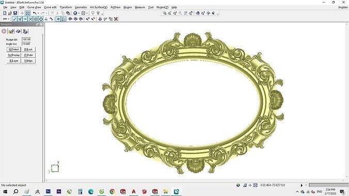Click the red X delete icon in second toolbar
349x196 pixels.
pos(116,19)
